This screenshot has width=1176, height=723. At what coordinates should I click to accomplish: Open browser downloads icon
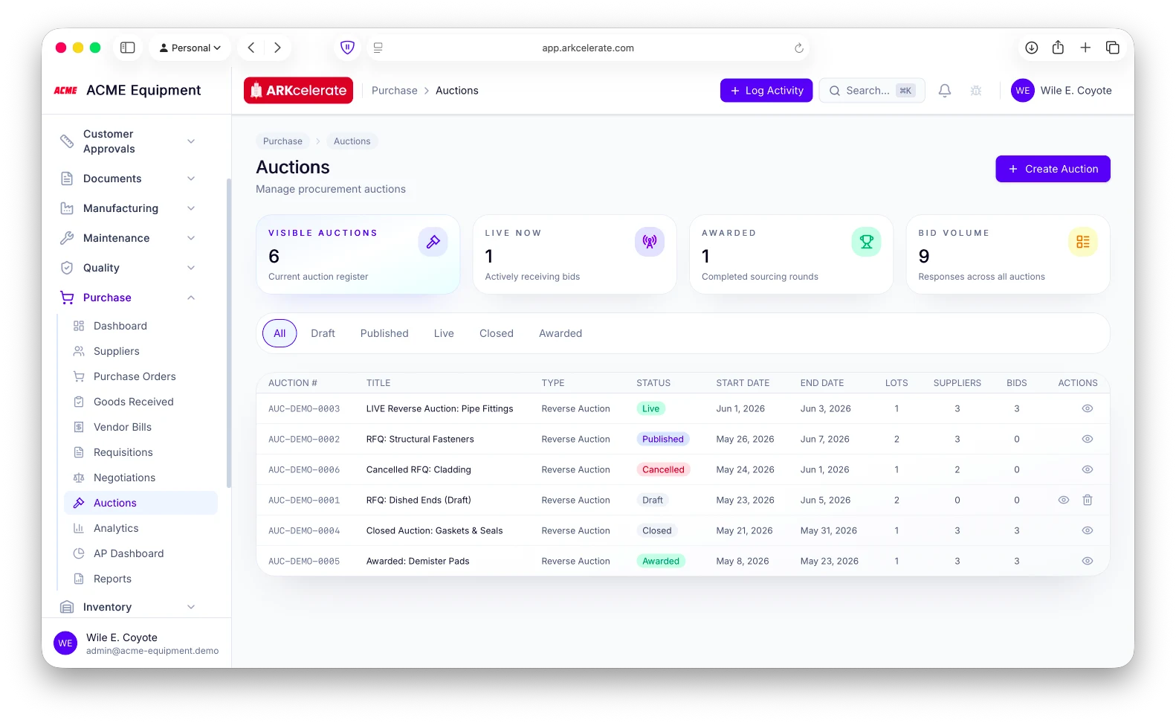[1032, 48]
